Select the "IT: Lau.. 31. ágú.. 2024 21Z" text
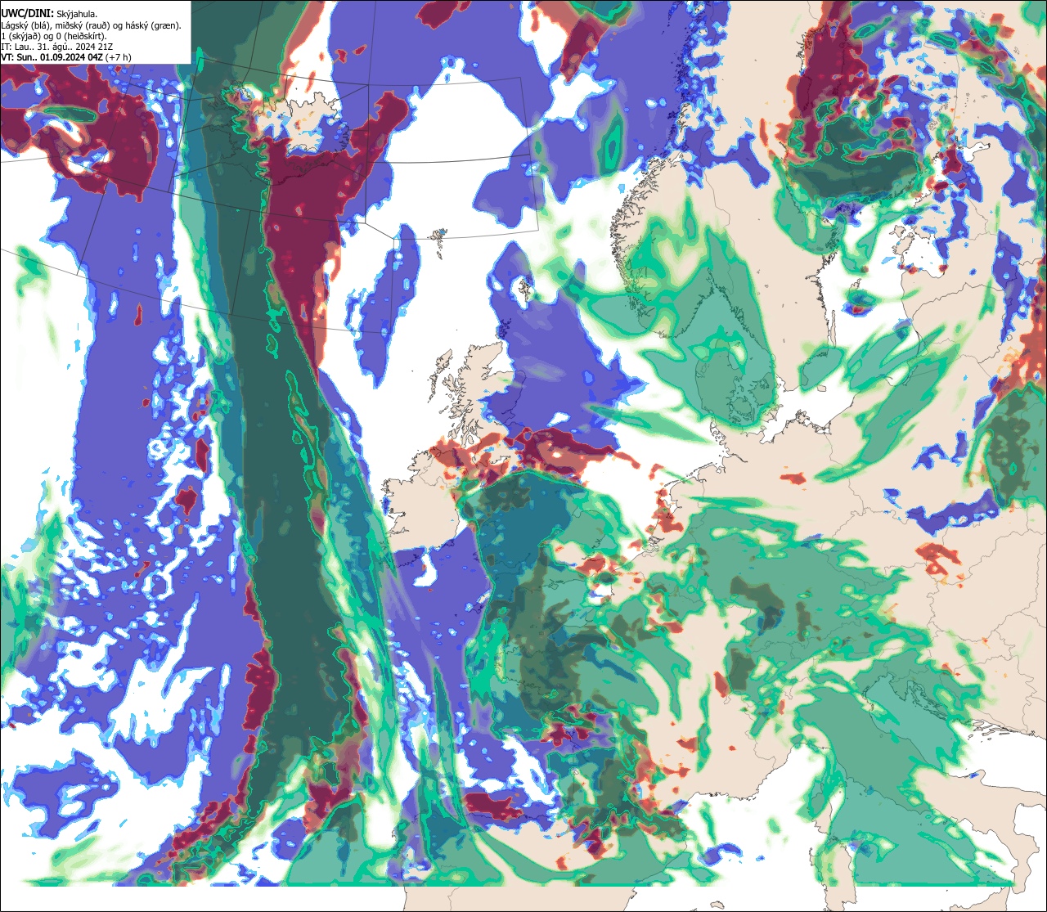The width and height of the screenshot is (1047, 912). tap(57, 47)
